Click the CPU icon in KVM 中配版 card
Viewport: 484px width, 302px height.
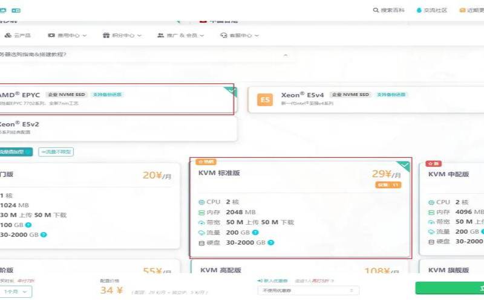431,202
